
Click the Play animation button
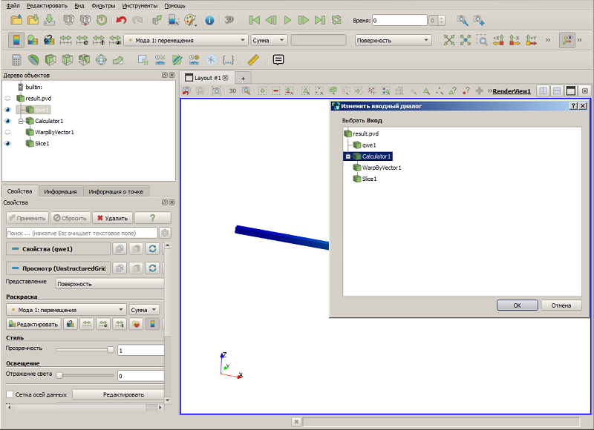[287, 20]
